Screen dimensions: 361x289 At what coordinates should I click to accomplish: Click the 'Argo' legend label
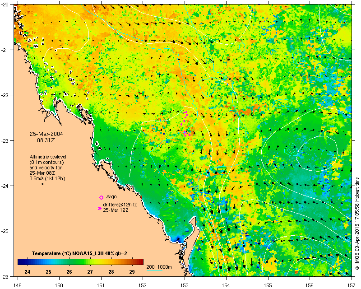coord(111,197)
